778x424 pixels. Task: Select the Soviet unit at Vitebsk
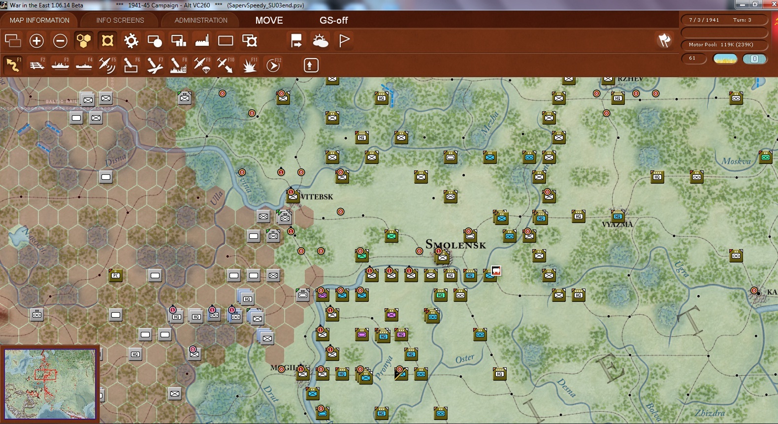[x=293, y=196]
